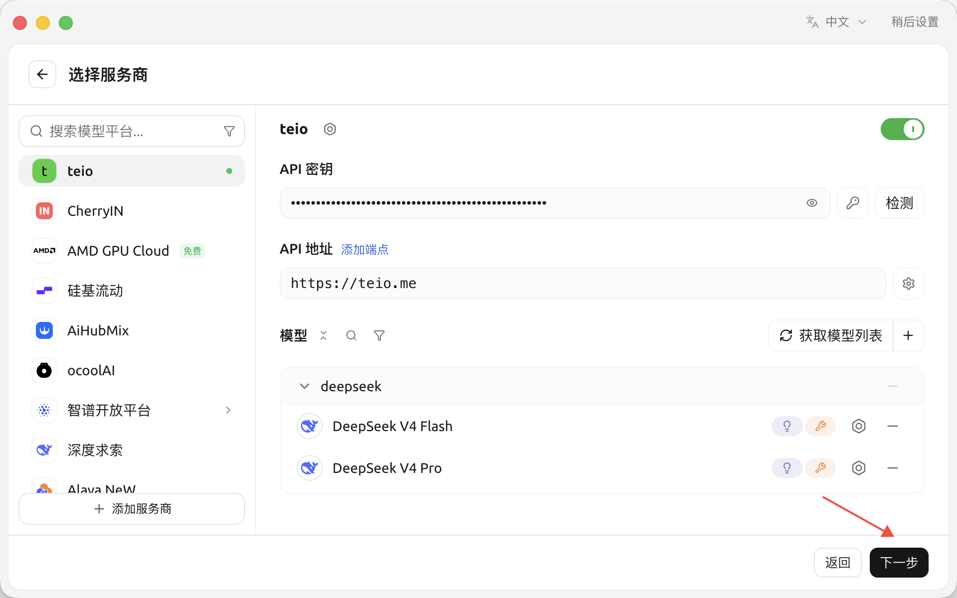Screen dimensions: 957x598
Task: Click reasoning bulb tag on DeepSeek V4 Flash
Action: coord(787,426)
